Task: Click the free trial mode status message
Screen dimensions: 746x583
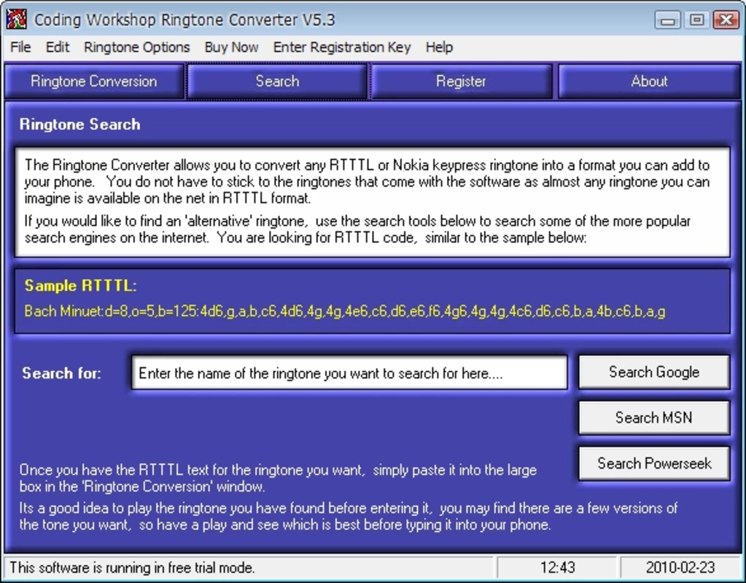Action: (132, 567)
